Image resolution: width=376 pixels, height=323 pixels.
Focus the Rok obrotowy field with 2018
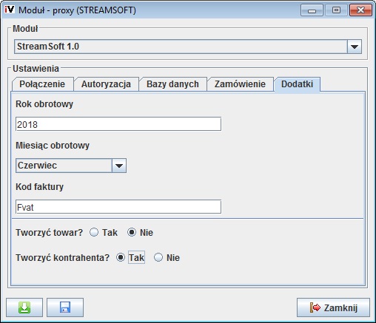118,124
